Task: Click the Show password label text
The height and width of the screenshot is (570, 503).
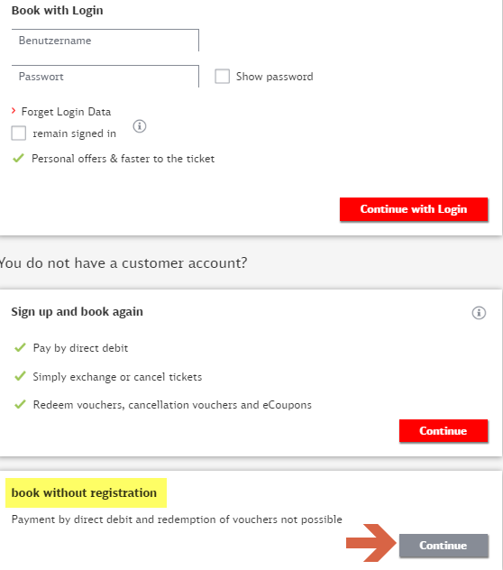Action: (274, 77)
